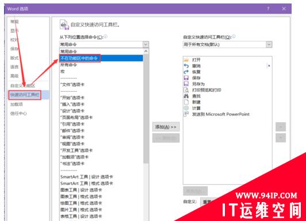306x221 pixels.
Task: Choose 图表工具 | 格式 选项卡
Action: pos(101,197)
